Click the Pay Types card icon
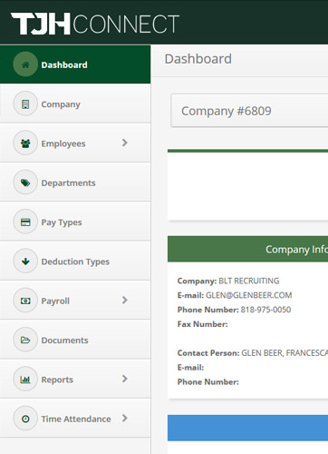This screenshot has height=454, width=328. point(25,222)
